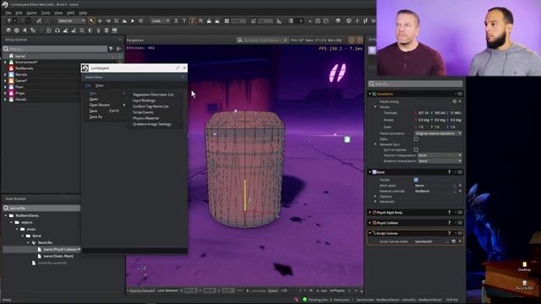Viewport: 541px width, 304px height.
Task: Start game with the Play button
Action: 133,21
